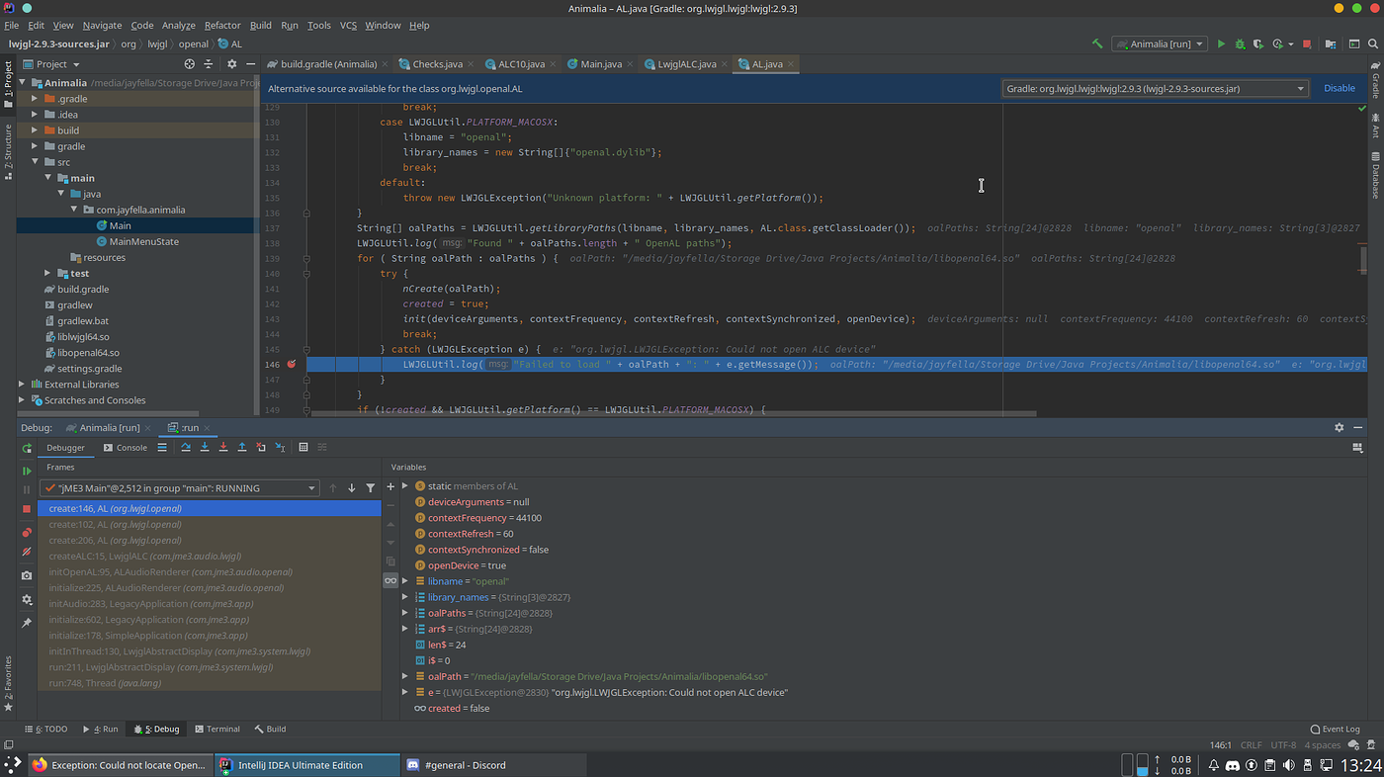Open Evaluate Expression calculator icon
Screen dimensions: 1384x777
coord(303,448)
